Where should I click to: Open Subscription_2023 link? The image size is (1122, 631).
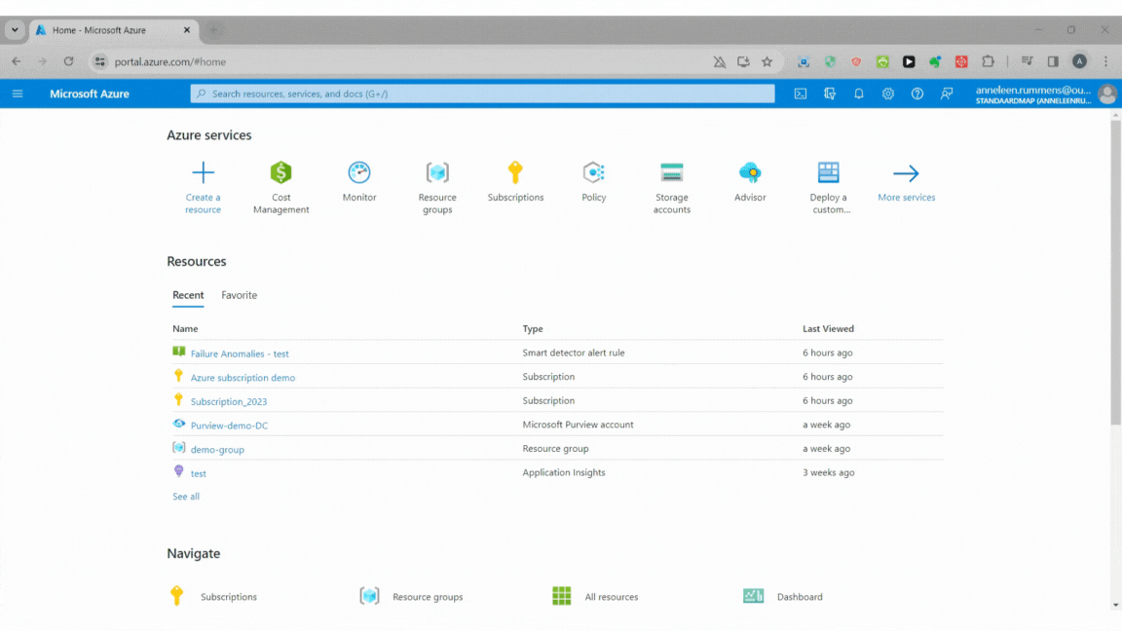click(229, 401)
